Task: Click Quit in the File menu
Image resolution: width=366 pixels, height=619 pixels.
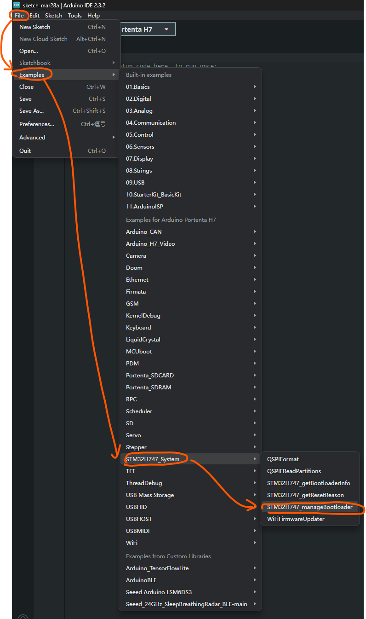Action: point(25,151)
